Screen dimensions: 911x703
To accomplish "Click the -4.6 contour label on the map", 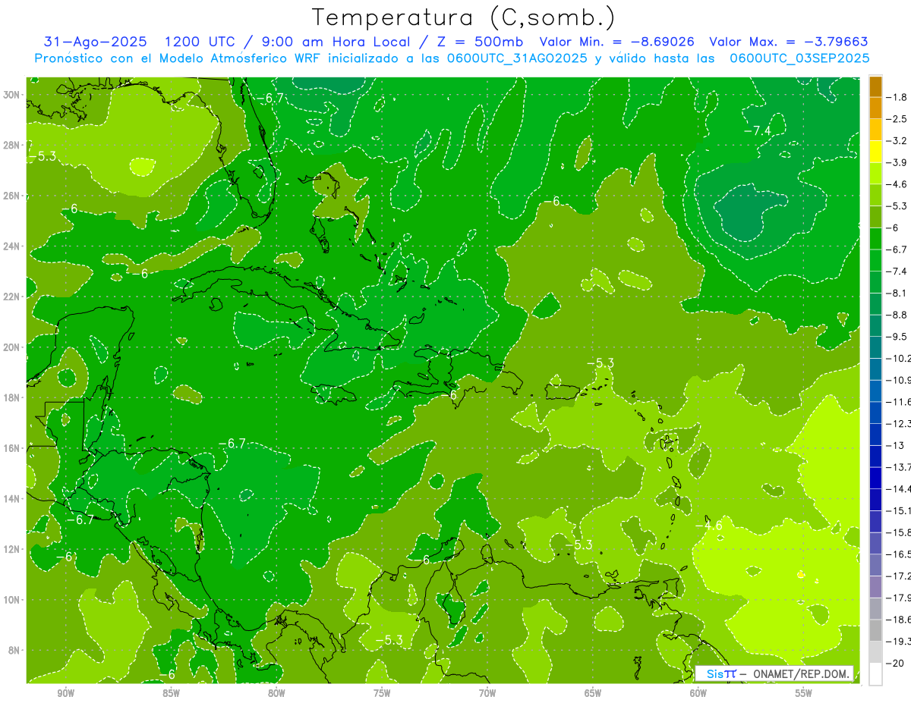I will [x=708, y=525].
